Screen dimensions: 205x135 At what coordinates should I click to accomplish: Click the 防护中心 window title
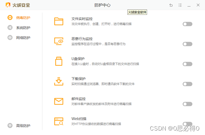click(x=102, y=5)
